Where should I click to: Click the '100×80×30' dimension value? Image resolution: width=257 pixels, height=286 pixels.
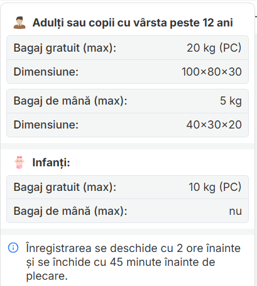[212, 72]
